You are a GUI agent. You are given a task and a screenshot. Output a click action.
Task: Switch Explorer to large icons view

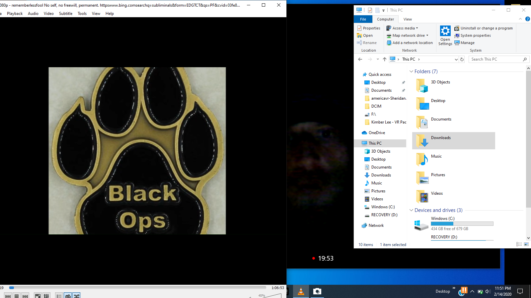click(x=526, y=244)
